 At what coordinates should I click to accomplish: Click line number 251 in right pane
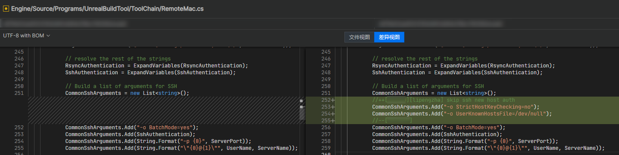click(325, 93)
